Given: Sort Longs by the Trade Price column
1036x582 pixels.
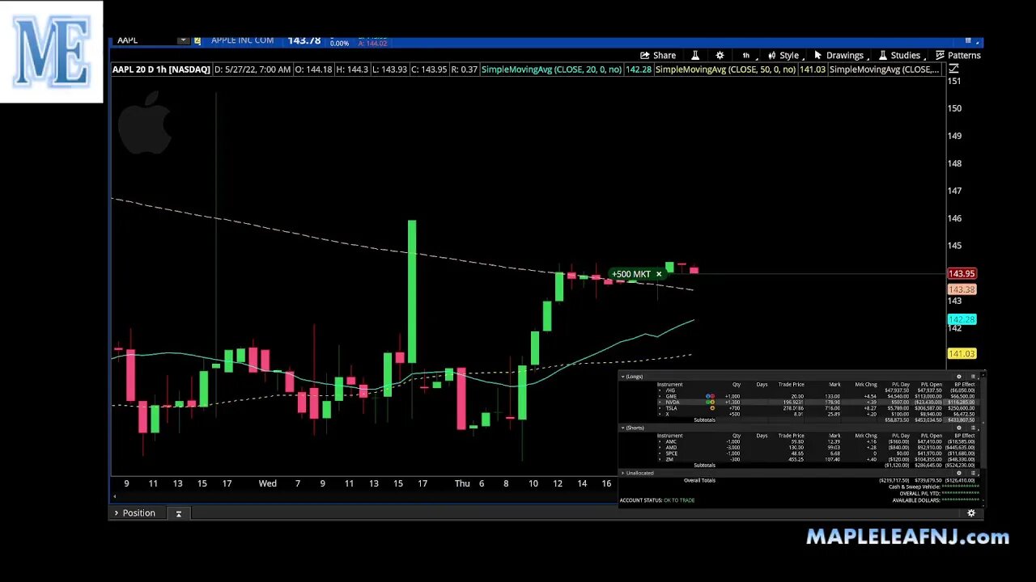Looking at the screenshot, I should coord(792,384).
